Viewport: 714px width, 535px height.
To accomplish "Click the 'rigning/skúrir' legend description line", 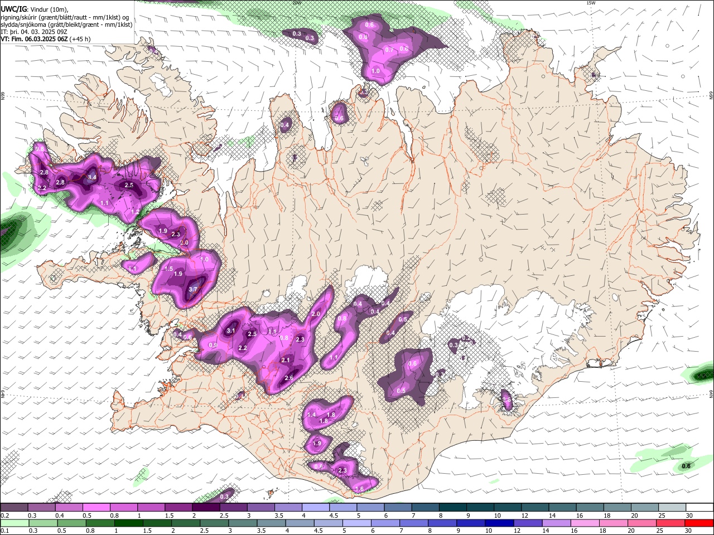I will tap(65, 17).
